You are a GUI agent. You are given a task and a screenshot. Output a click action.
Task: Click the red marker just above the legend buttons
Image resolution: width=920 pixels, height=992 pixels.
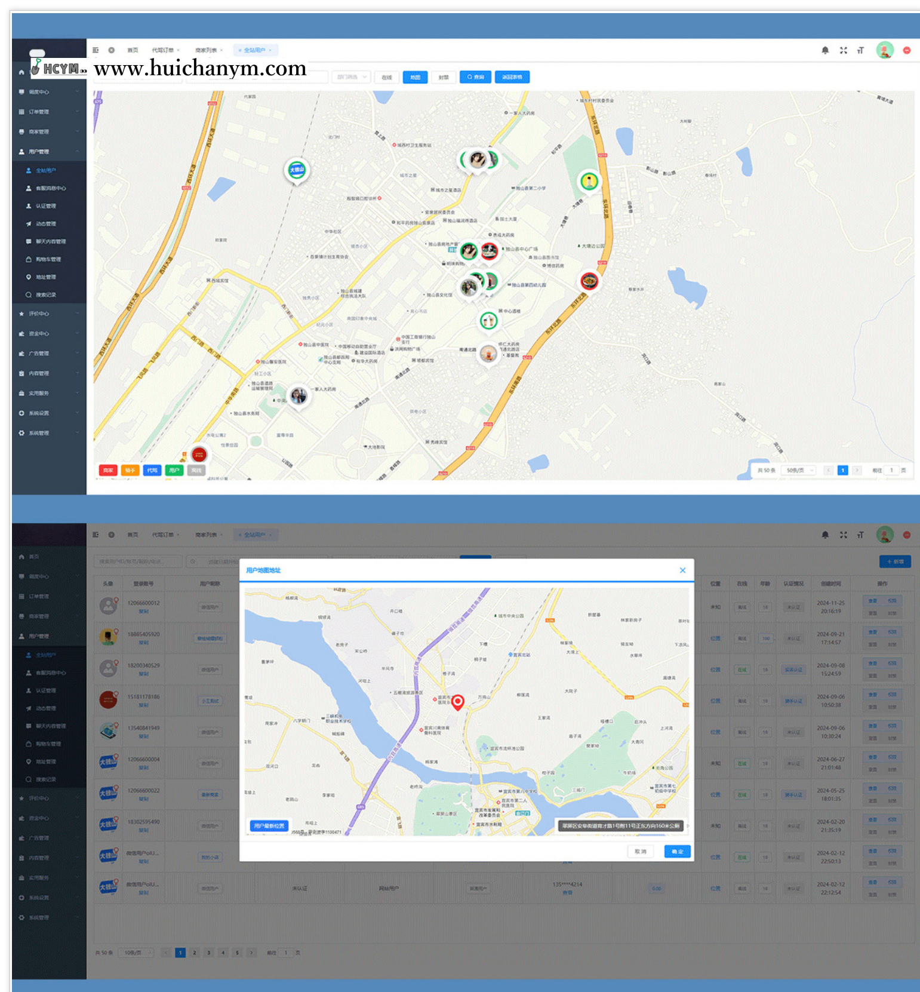(x=199, y=454)
